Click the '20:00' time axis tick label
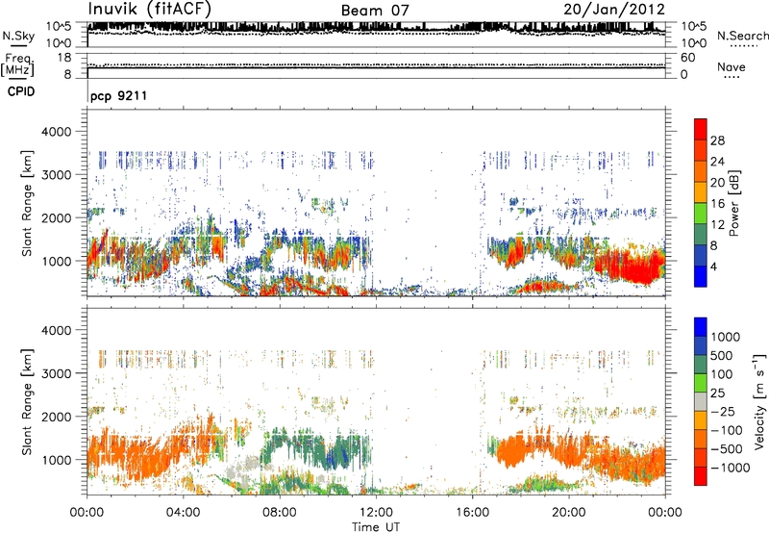769x533 pixels. [568, 513]
